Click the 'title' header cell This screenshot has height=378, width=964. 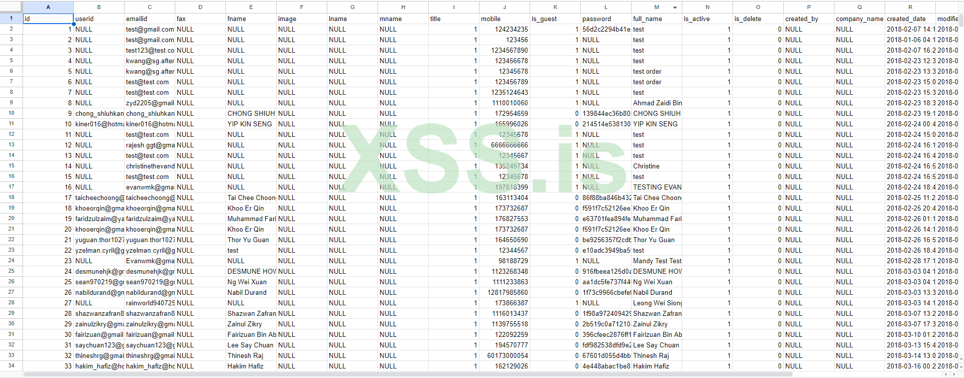[x=454, y=19]
